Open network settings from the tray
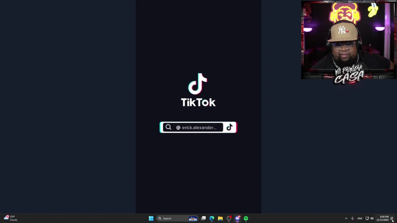 click(367, 218)
